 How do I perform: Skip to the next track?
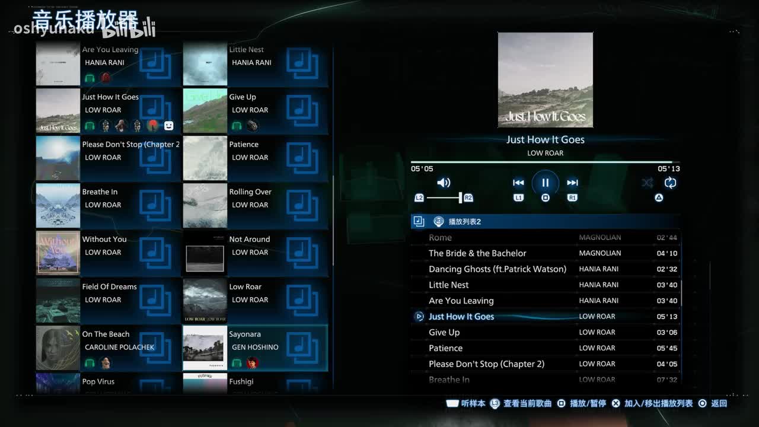pos(572,183)
